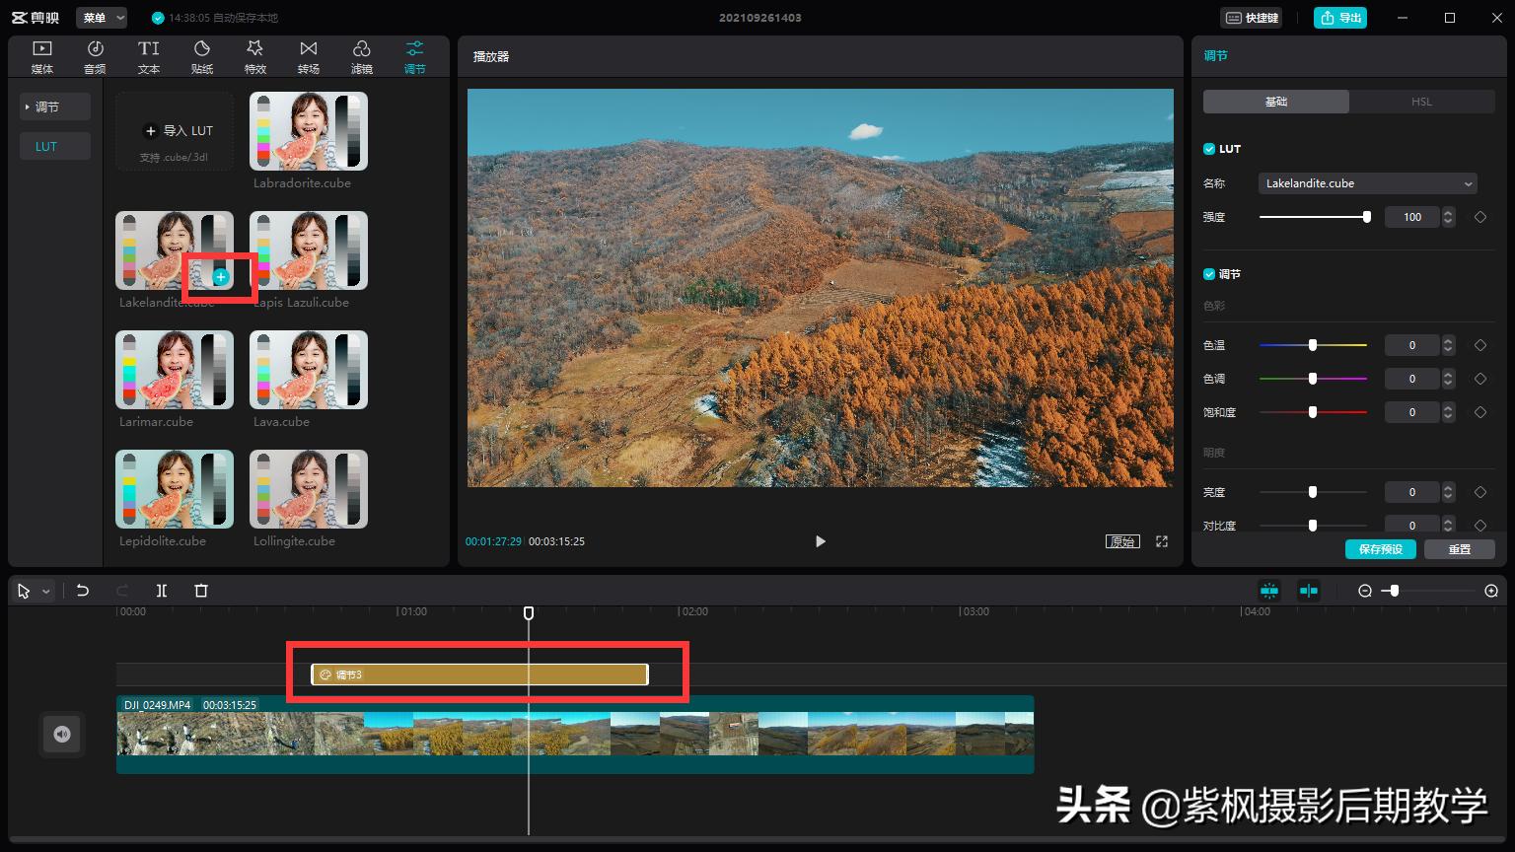
Task: Zoom in the timeline with plus icon
Action: point(1491,591)
